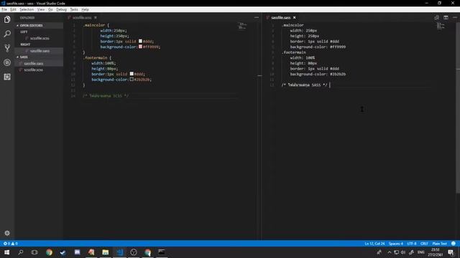
Task: Open the More Actions menu of left editor
Action: point(257,17)
